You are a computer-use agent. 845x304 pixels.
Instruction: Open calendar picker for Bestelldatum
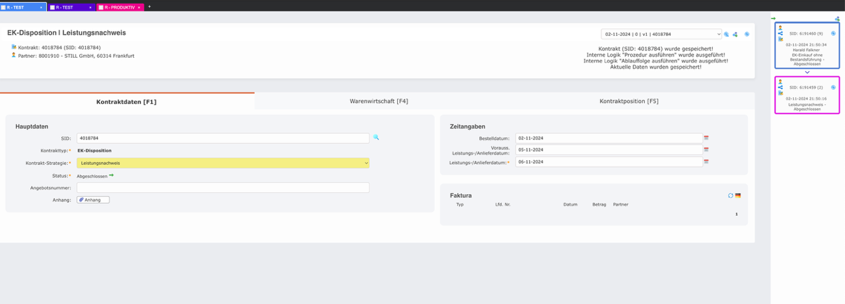707,138
